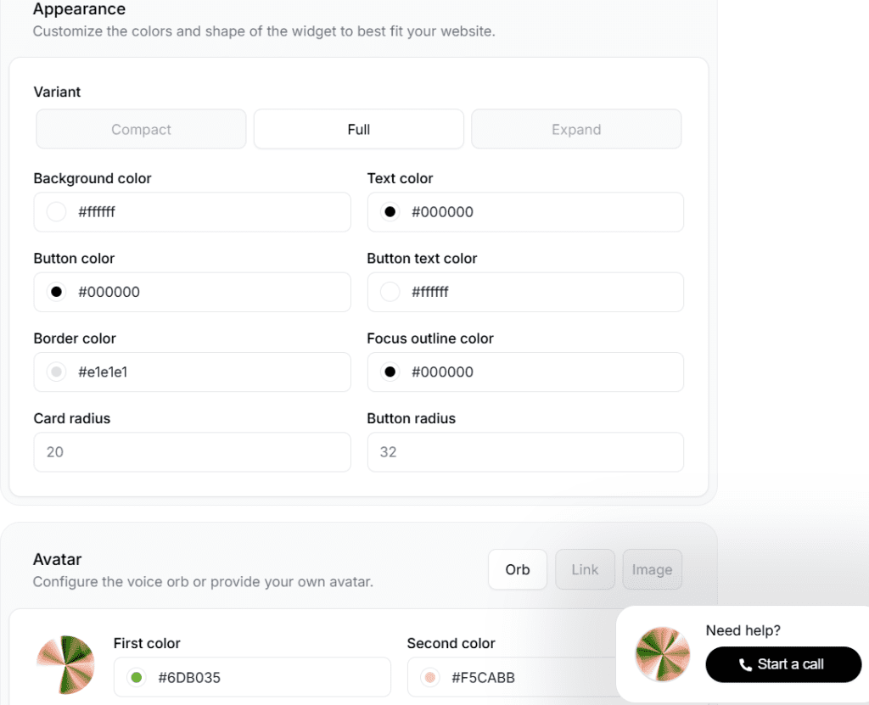Click the phone icon in Start a call
The width and height of the screenshot is (869, 705).
coord(745,664)
